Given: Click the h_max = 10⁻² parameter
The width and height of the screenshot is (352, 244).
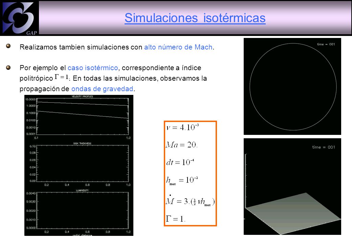Looking at the screenshot, I should point(182,180).
